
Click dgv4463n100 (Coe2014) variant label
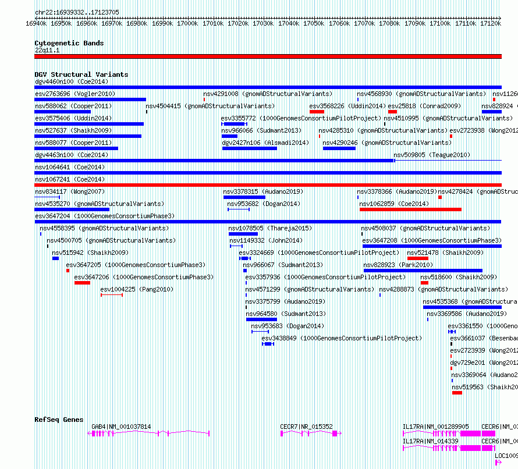tap(72, 155)
